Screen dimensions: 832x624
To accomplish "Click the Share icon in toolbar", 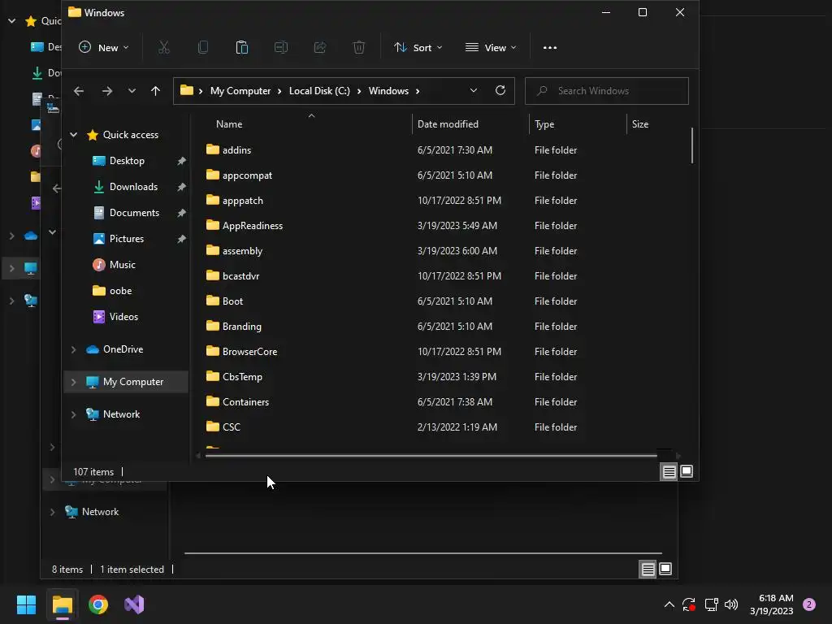I will tap(320, 48).
